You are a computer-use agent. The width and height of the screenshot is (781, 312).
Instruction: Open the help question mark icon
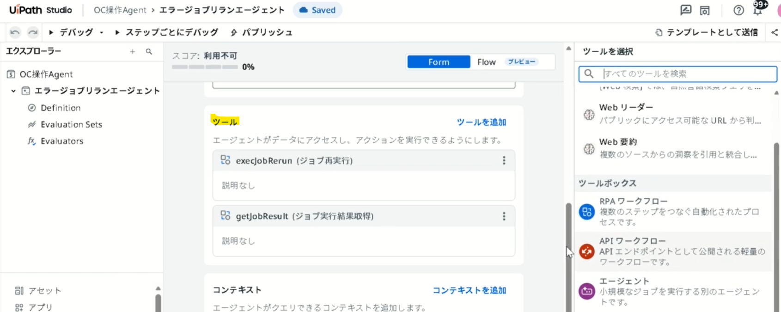tap(738, 10)
